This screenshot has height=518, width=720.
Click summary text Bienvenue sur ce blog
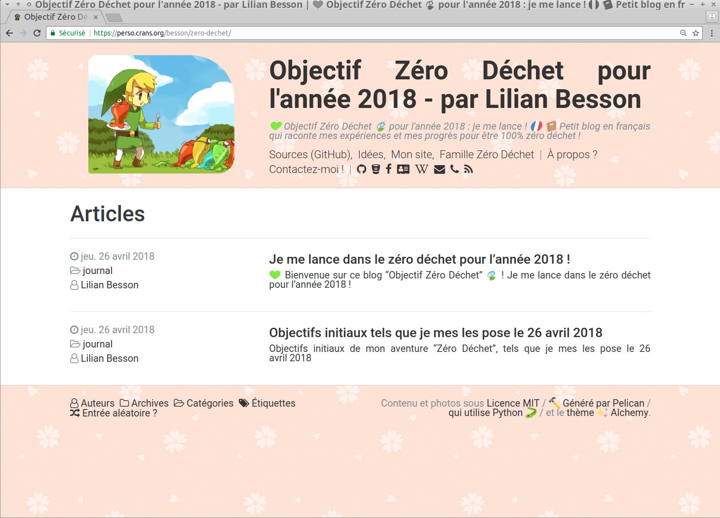459,280
